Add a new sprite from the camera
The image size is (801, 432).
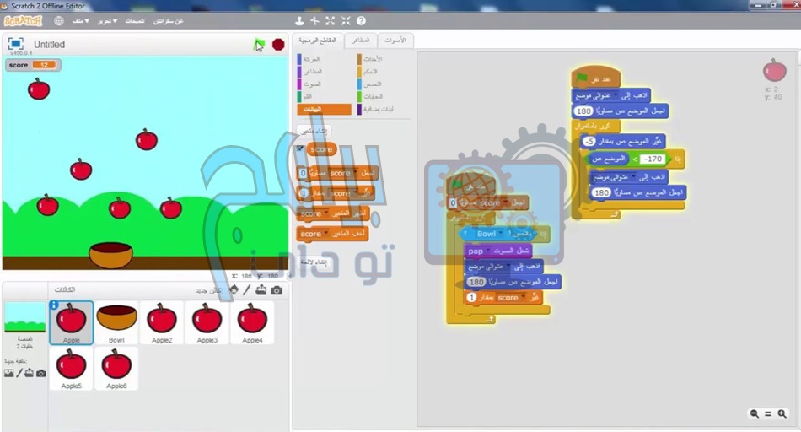(277, 290)
